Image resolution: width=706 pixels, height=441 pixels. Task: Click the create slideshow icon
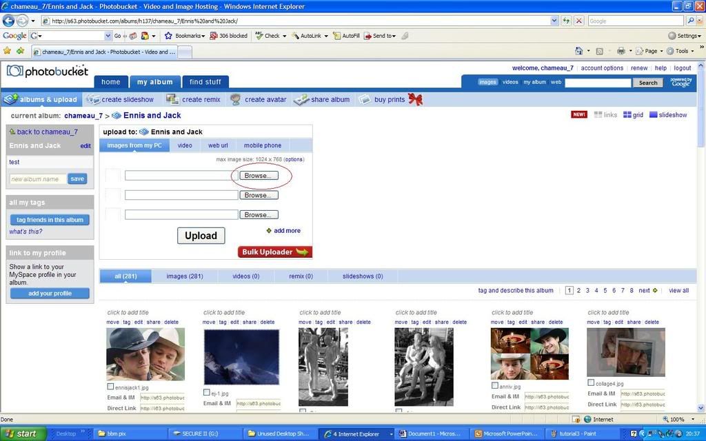(92, 99)
